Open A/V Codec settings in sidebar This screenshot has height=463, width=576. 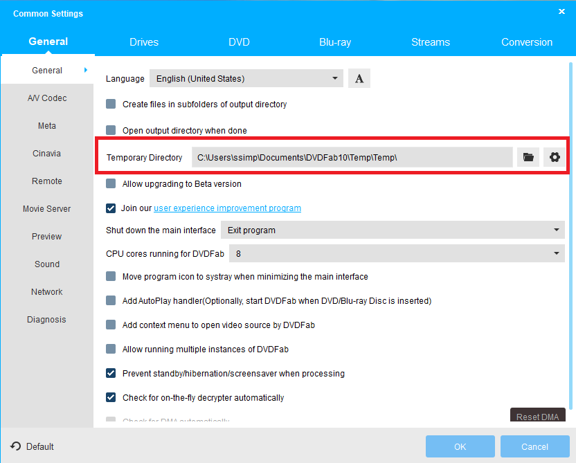(x=47, y=98)
